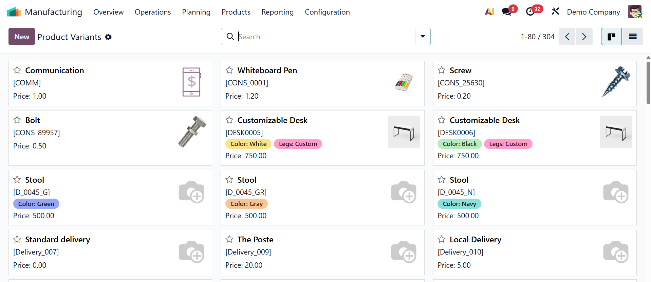Toggle favorite star on Whiteboard Pen

[x=229, y=70]
